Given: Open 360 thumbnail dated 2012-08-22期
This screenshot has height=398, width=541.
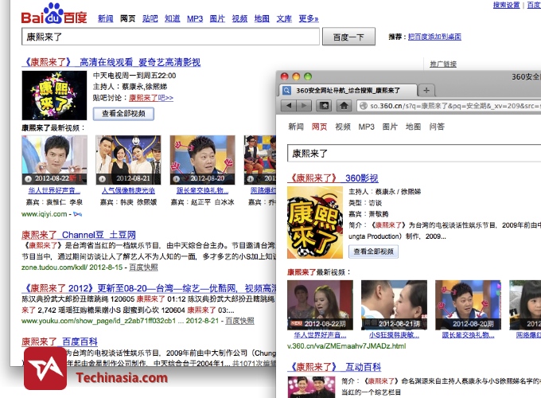Looking at the screenshot, I should [320, 305].
